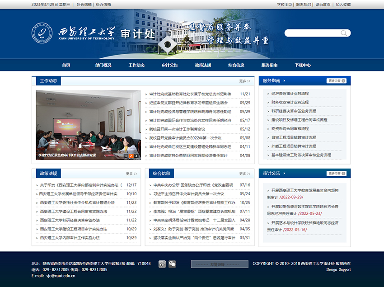This screenshot has height=287, width=384.
Task: Click 学校主页 link at top right
Action: coord(285,5)
